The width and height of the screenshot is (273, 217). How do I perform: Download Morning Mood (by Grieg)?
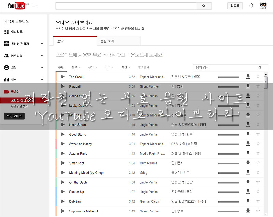(248, 172)
